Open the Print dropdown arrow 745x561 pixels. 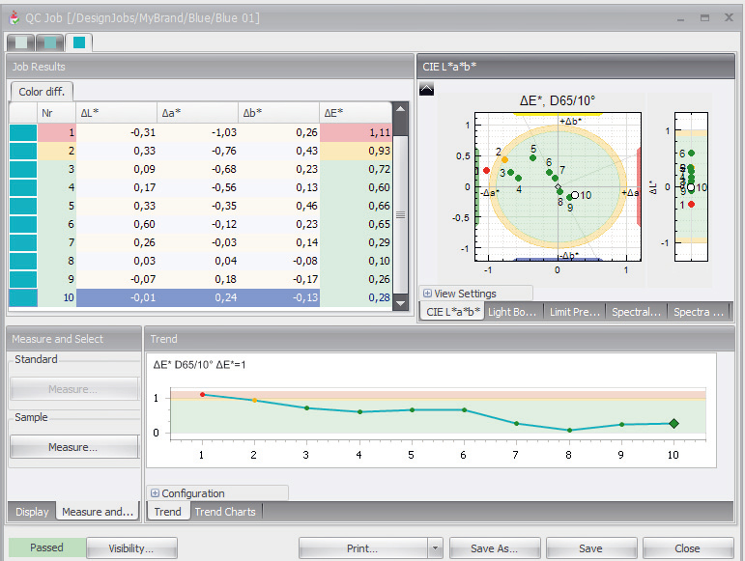coord(435,548)
